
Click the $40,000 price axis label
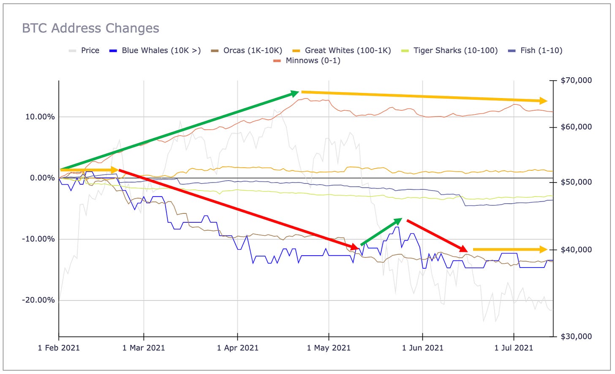576,250
